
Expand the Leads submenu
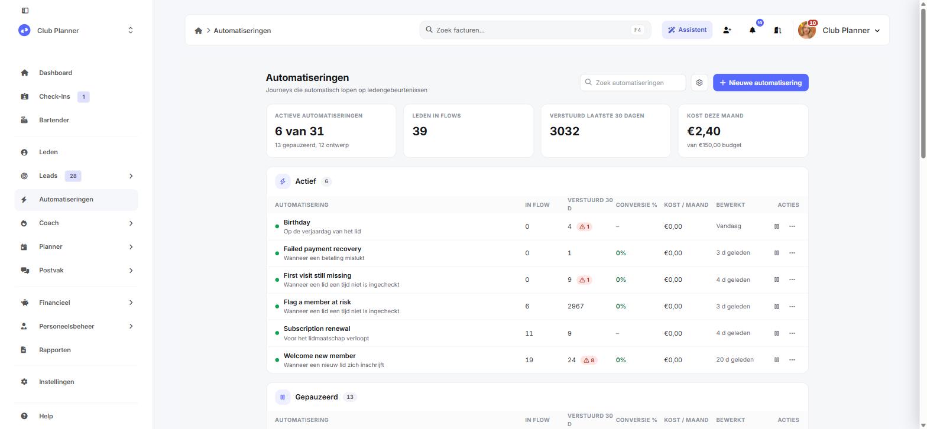click(x=131, y=176)
